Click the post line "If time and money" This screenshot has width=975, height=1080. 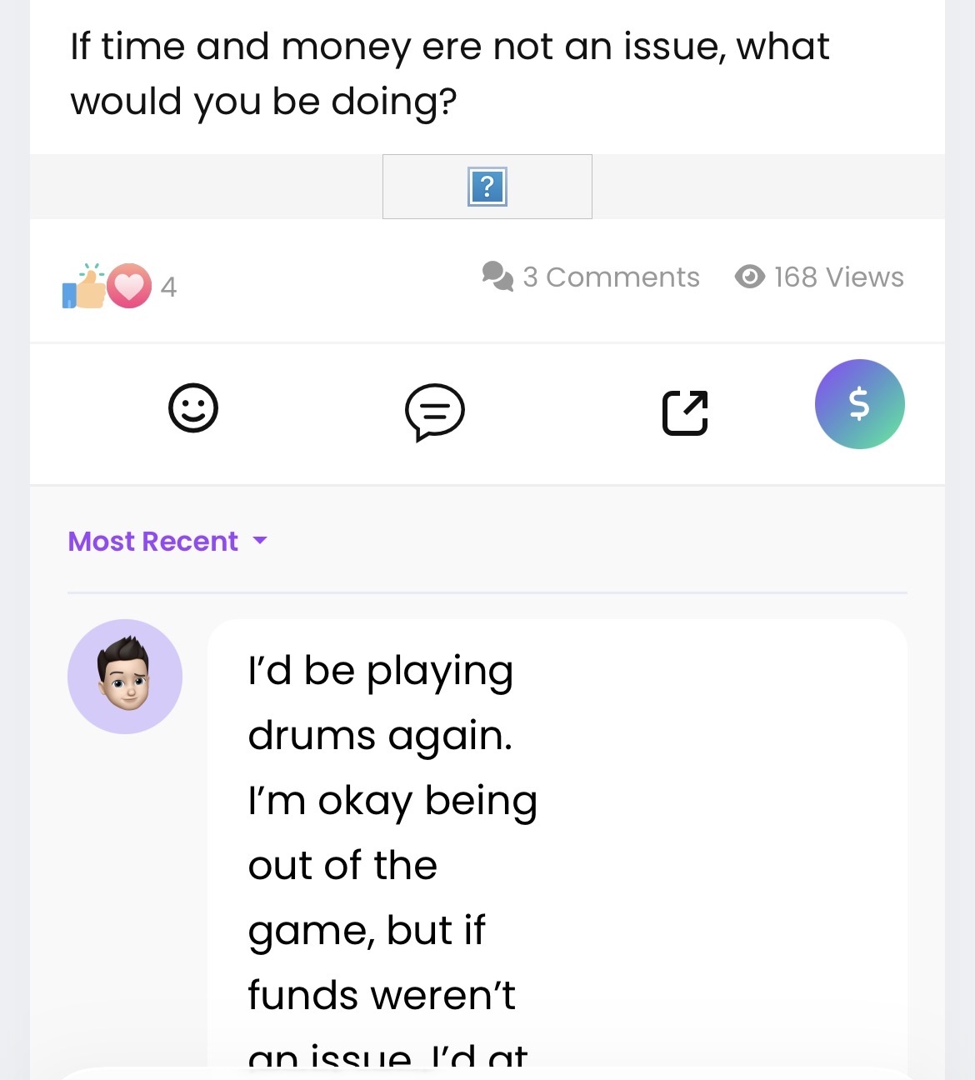point(449,47)
